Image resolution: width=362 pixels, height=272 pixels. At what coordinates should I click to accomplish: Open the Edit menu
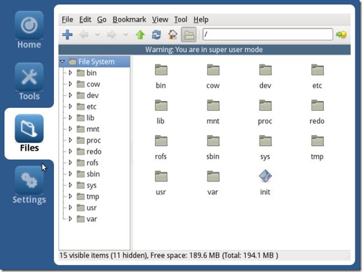click(85, 20)
